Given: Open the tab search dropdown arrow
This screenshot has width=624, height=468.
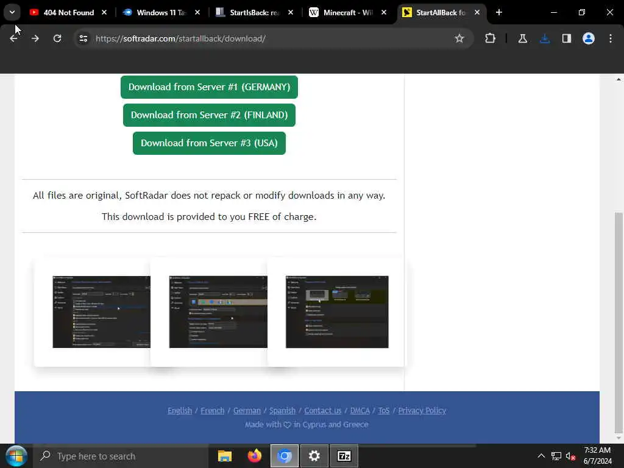Looking at the screenshot, I should [x=12, y=12].
